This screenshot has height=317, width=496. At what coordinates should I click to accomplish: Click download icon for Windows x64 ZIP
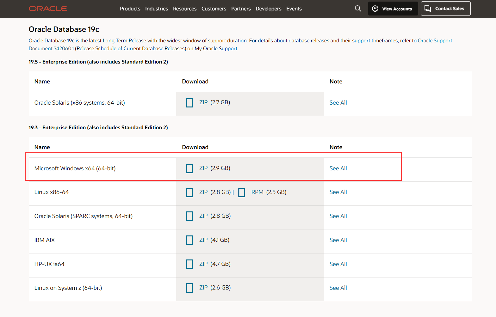(x=189, y=168)
